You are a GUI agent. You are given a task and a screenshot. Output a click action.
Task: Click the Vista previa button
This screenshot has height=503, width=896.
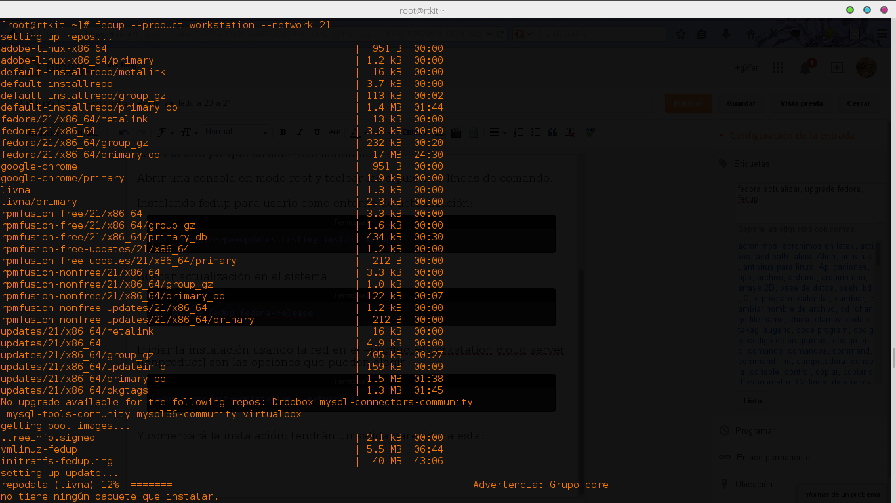[x=802, y=103]
